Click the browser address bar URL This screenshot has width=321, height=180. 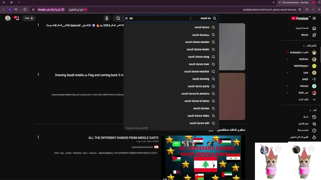270,9
